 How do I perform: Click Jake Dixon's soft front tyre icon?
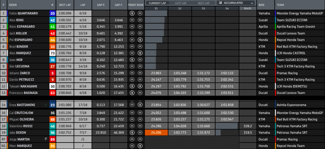132,132
